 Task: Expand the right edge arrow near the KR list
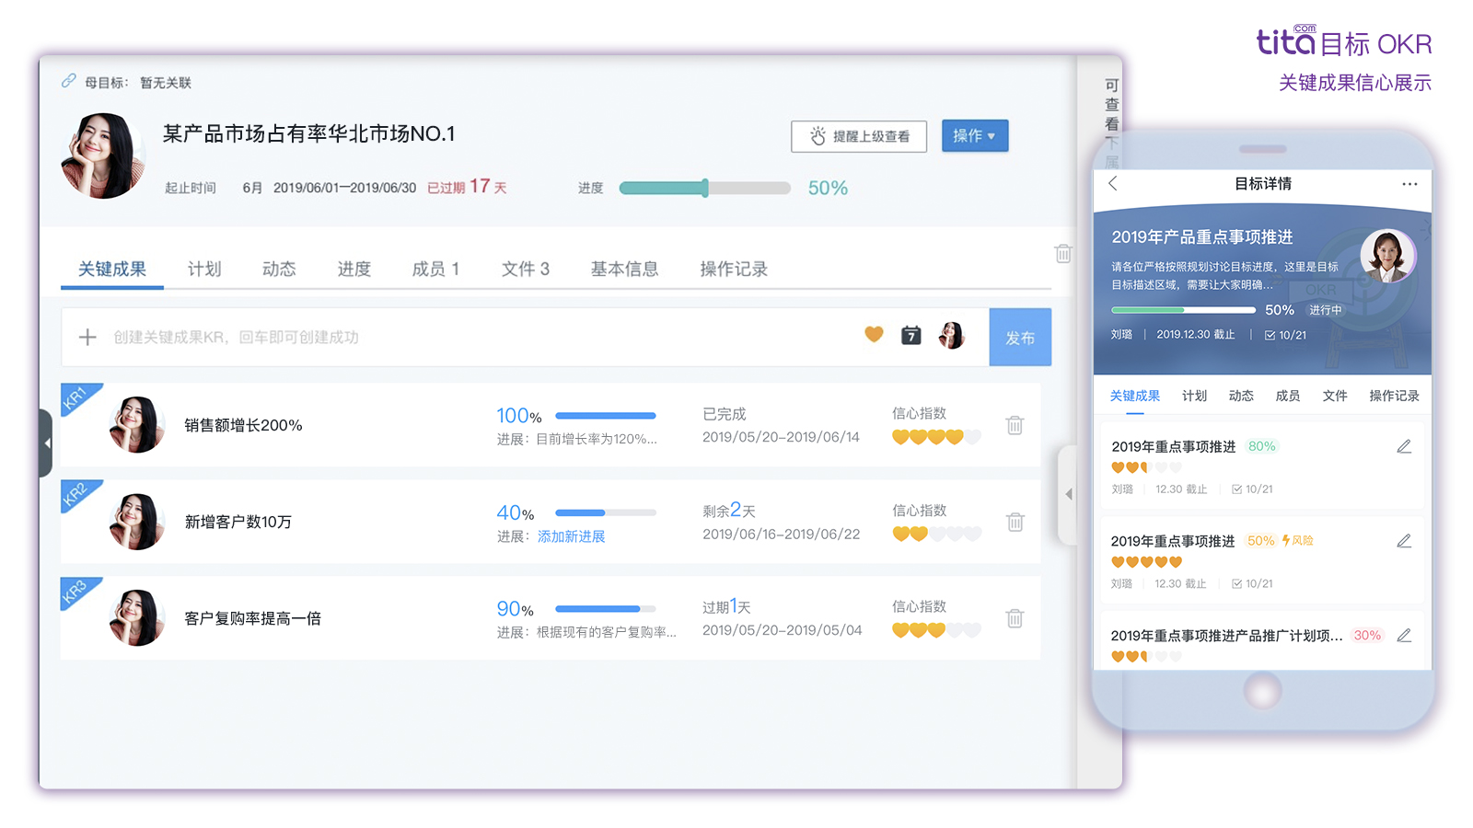[1068, 494]
